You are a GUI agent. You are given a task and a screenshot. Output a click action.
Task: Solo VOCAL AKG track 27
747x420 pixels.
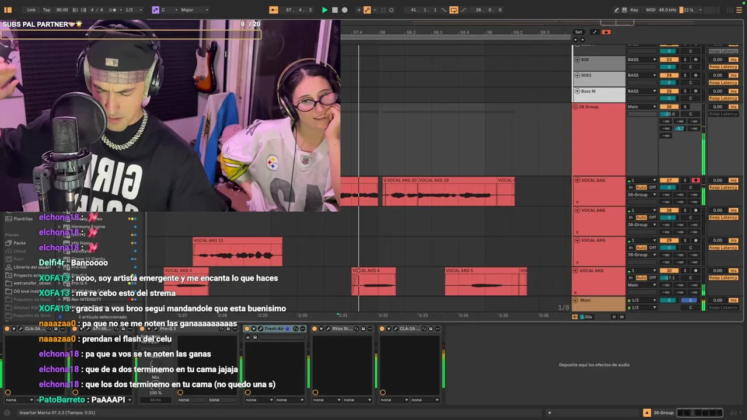tap(686, 180)
